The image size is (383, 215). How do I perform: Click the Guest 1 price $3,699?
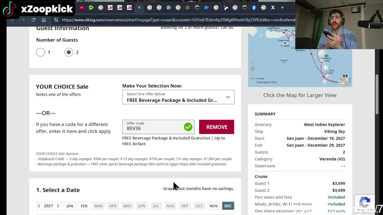pos(338,183)
